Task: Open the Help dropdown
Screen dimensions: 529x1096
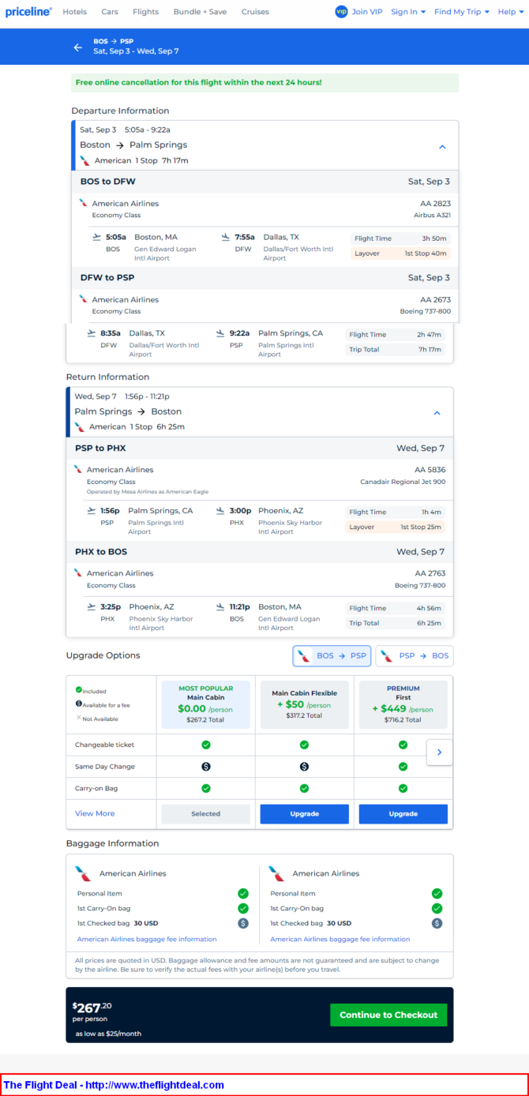Action: coord(510,12)
